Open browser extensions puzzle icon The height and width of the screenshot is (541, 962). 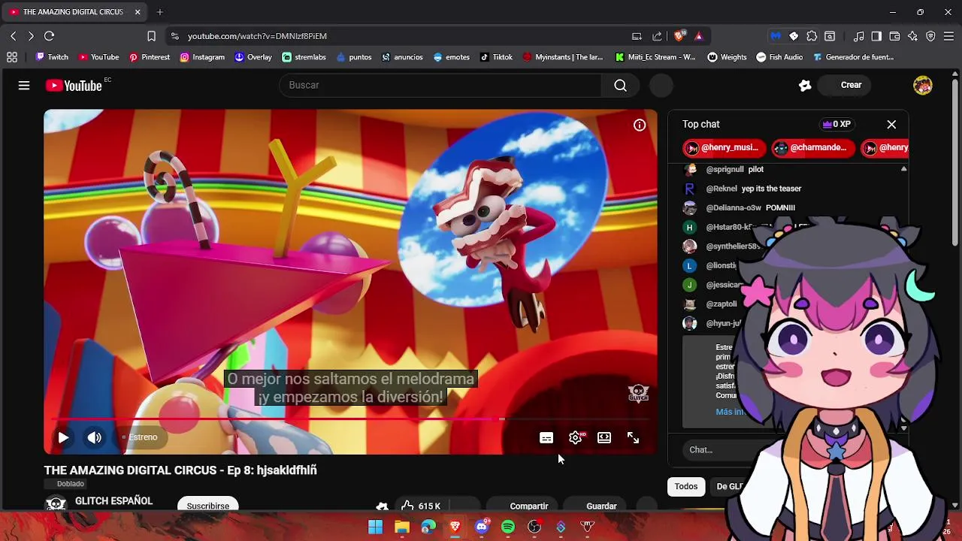click(812, 36)
